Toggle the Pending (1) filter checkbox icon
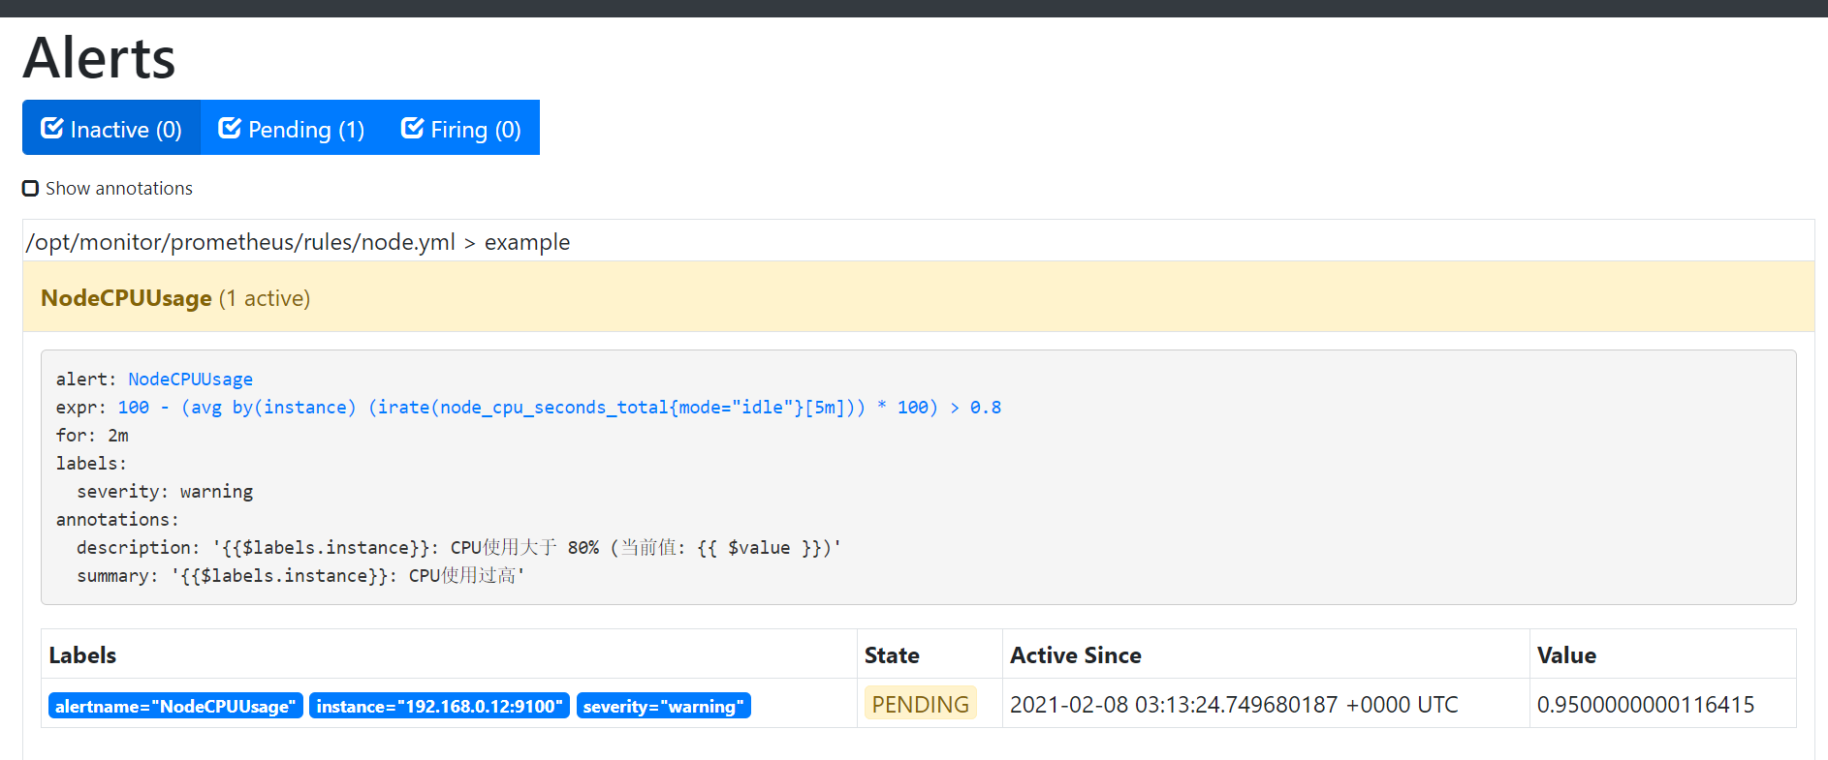The height and width of the screenshot is (760, 1828). coord(230,128)
